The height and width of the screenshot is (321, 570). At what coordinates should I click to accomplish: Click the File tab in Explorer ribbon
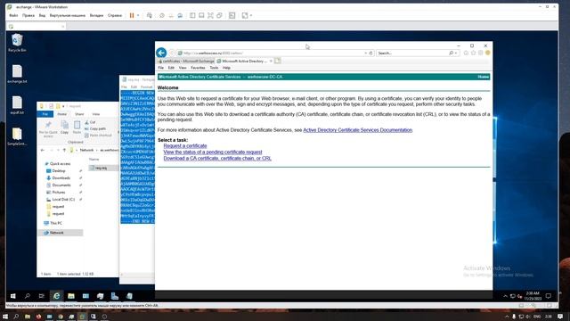[45, 114]
